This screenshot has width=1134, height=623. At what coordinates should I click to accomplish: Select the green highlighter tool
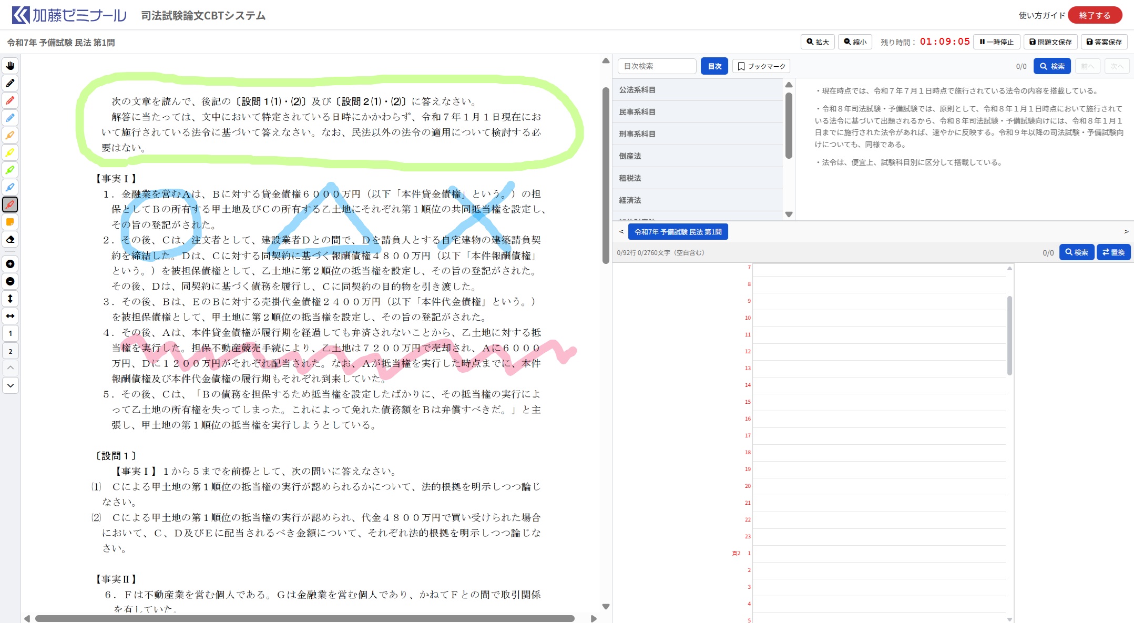point(10,170)
